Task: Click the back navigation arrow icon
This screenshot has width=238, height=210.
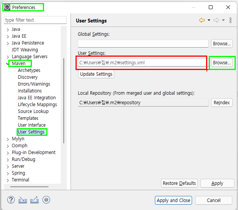Action: coord(202,20)
